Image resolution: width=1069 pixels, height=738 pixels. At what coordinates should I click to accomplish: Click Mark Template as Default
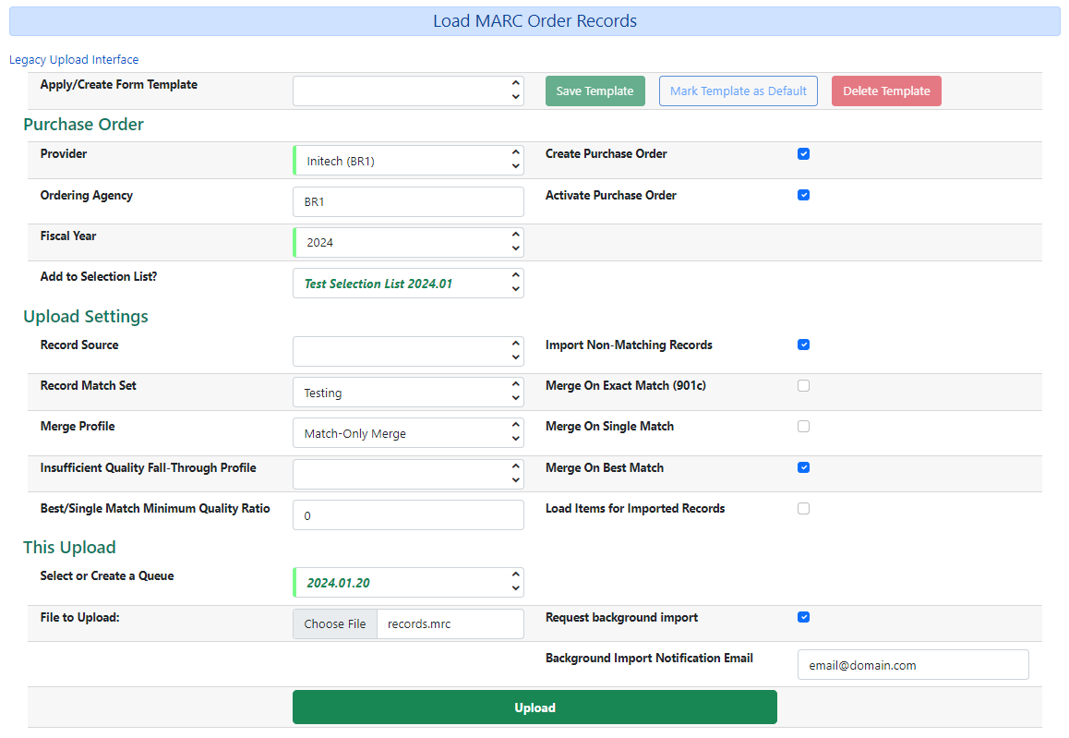(x=738, y=91)
